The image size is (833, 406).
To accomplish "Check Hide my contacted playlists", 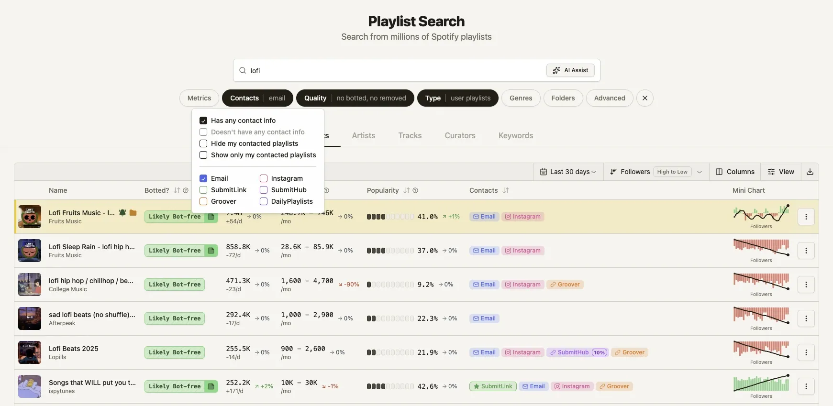I will [x=203, y=143].
